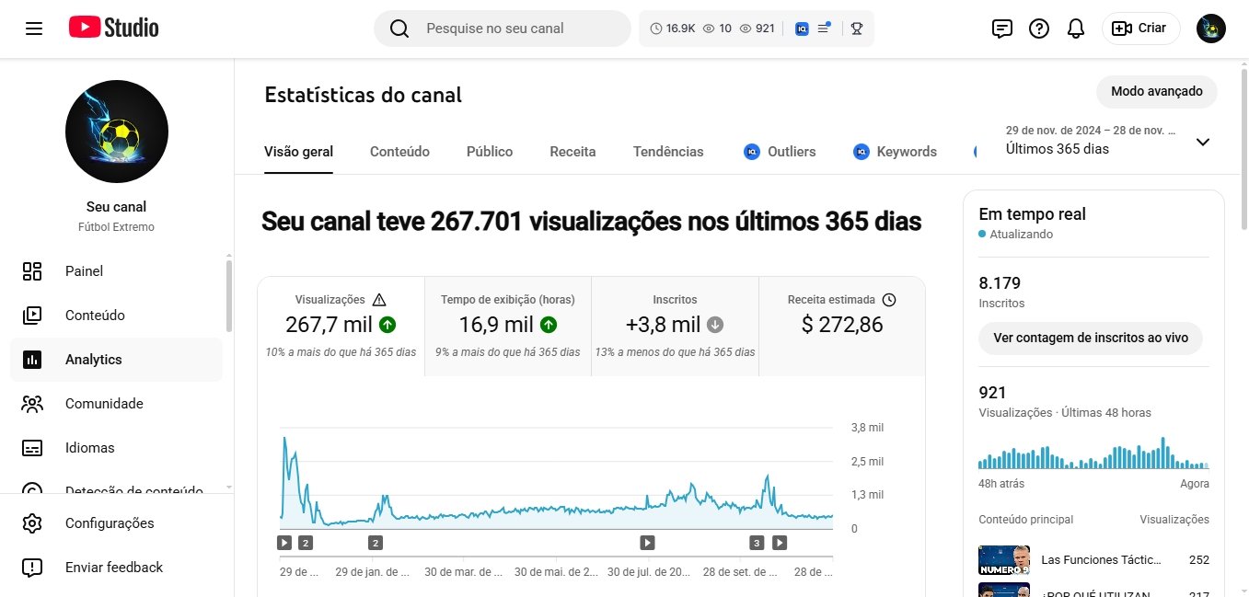Click the large channel profile picture
1249x597 pixels.
[117, 132]
